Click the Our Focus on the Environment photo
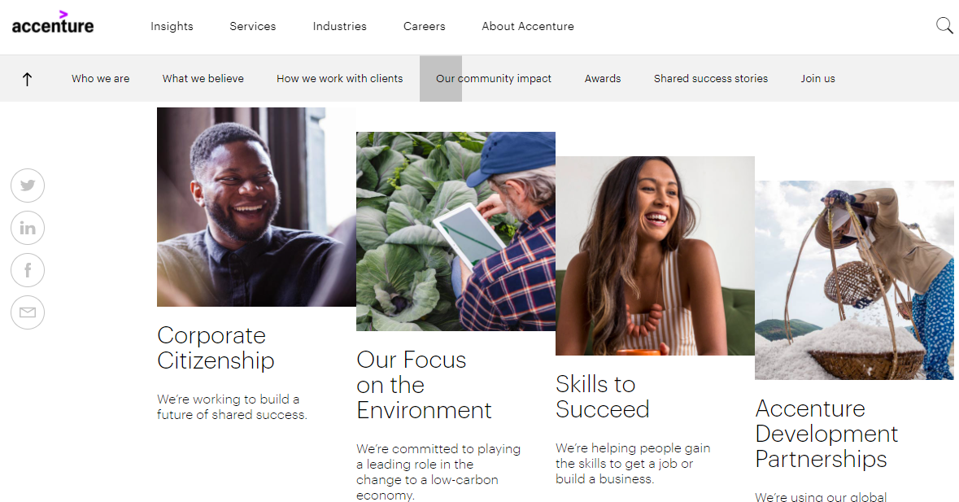 [455, 231]
